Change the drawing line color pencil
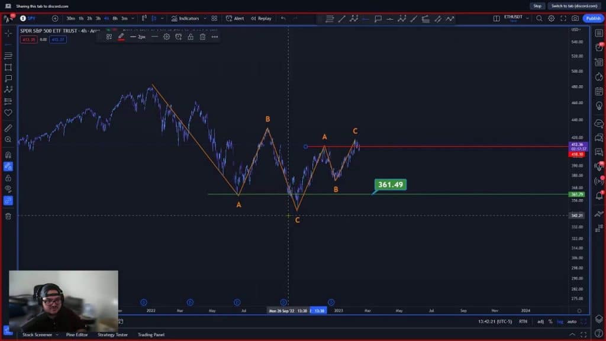The image size is (606, 341). point(121,37)
